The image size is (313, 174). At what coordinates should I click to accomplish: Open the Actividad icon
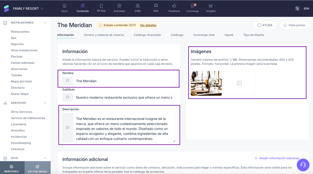point(119,6)
